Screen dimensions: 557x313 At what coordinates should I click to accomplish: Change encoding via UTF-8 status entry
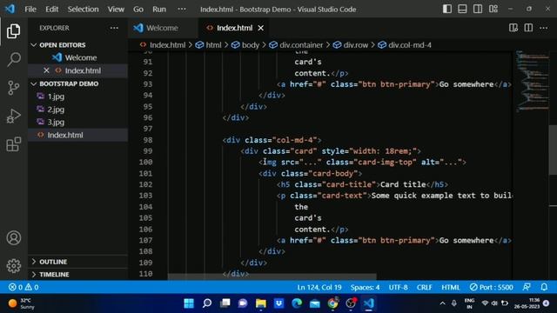[x=399, y=287]
